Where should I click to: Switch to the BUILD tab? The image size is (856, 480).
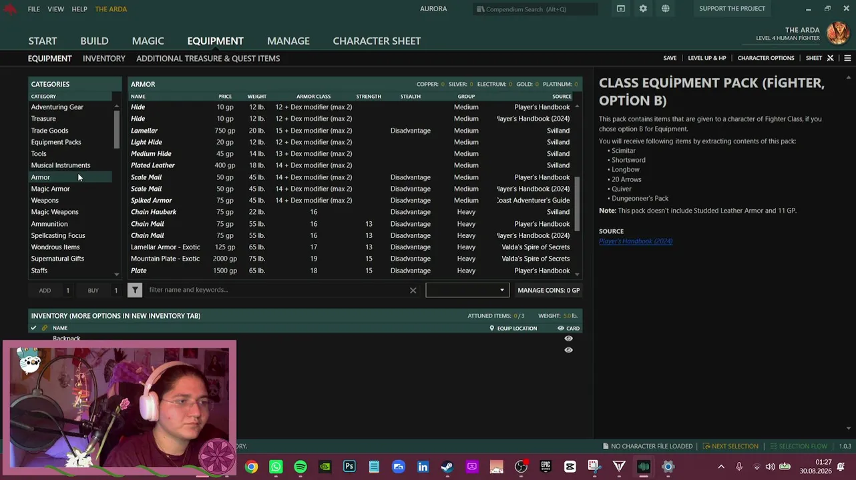94,41
